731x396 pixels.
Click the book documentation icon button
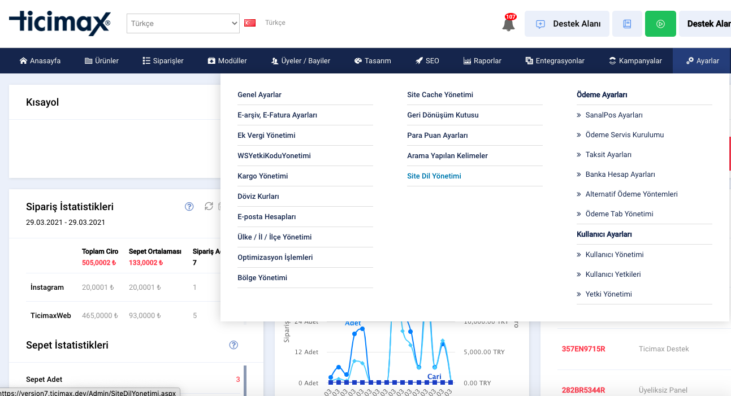pos(627,24)
